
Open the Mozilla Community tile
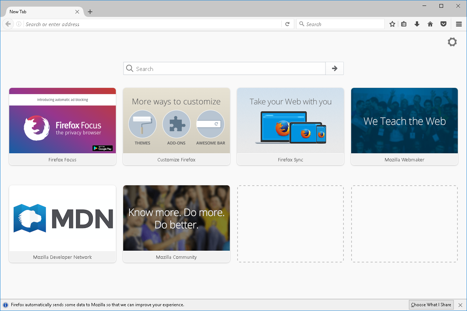pos(177,224)
